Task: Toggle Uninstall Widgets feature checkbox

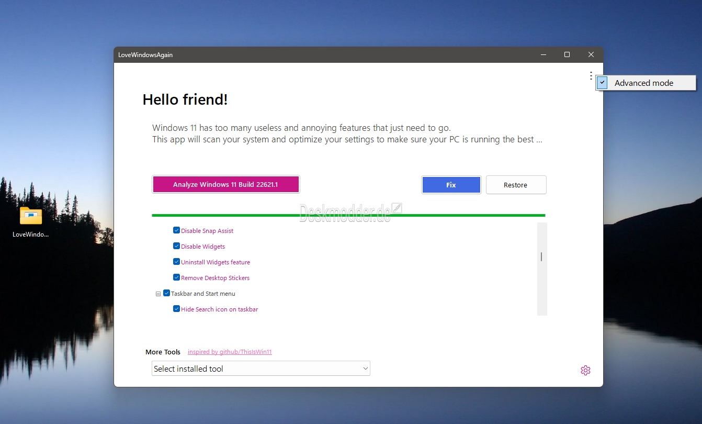Action: [176, 262]
